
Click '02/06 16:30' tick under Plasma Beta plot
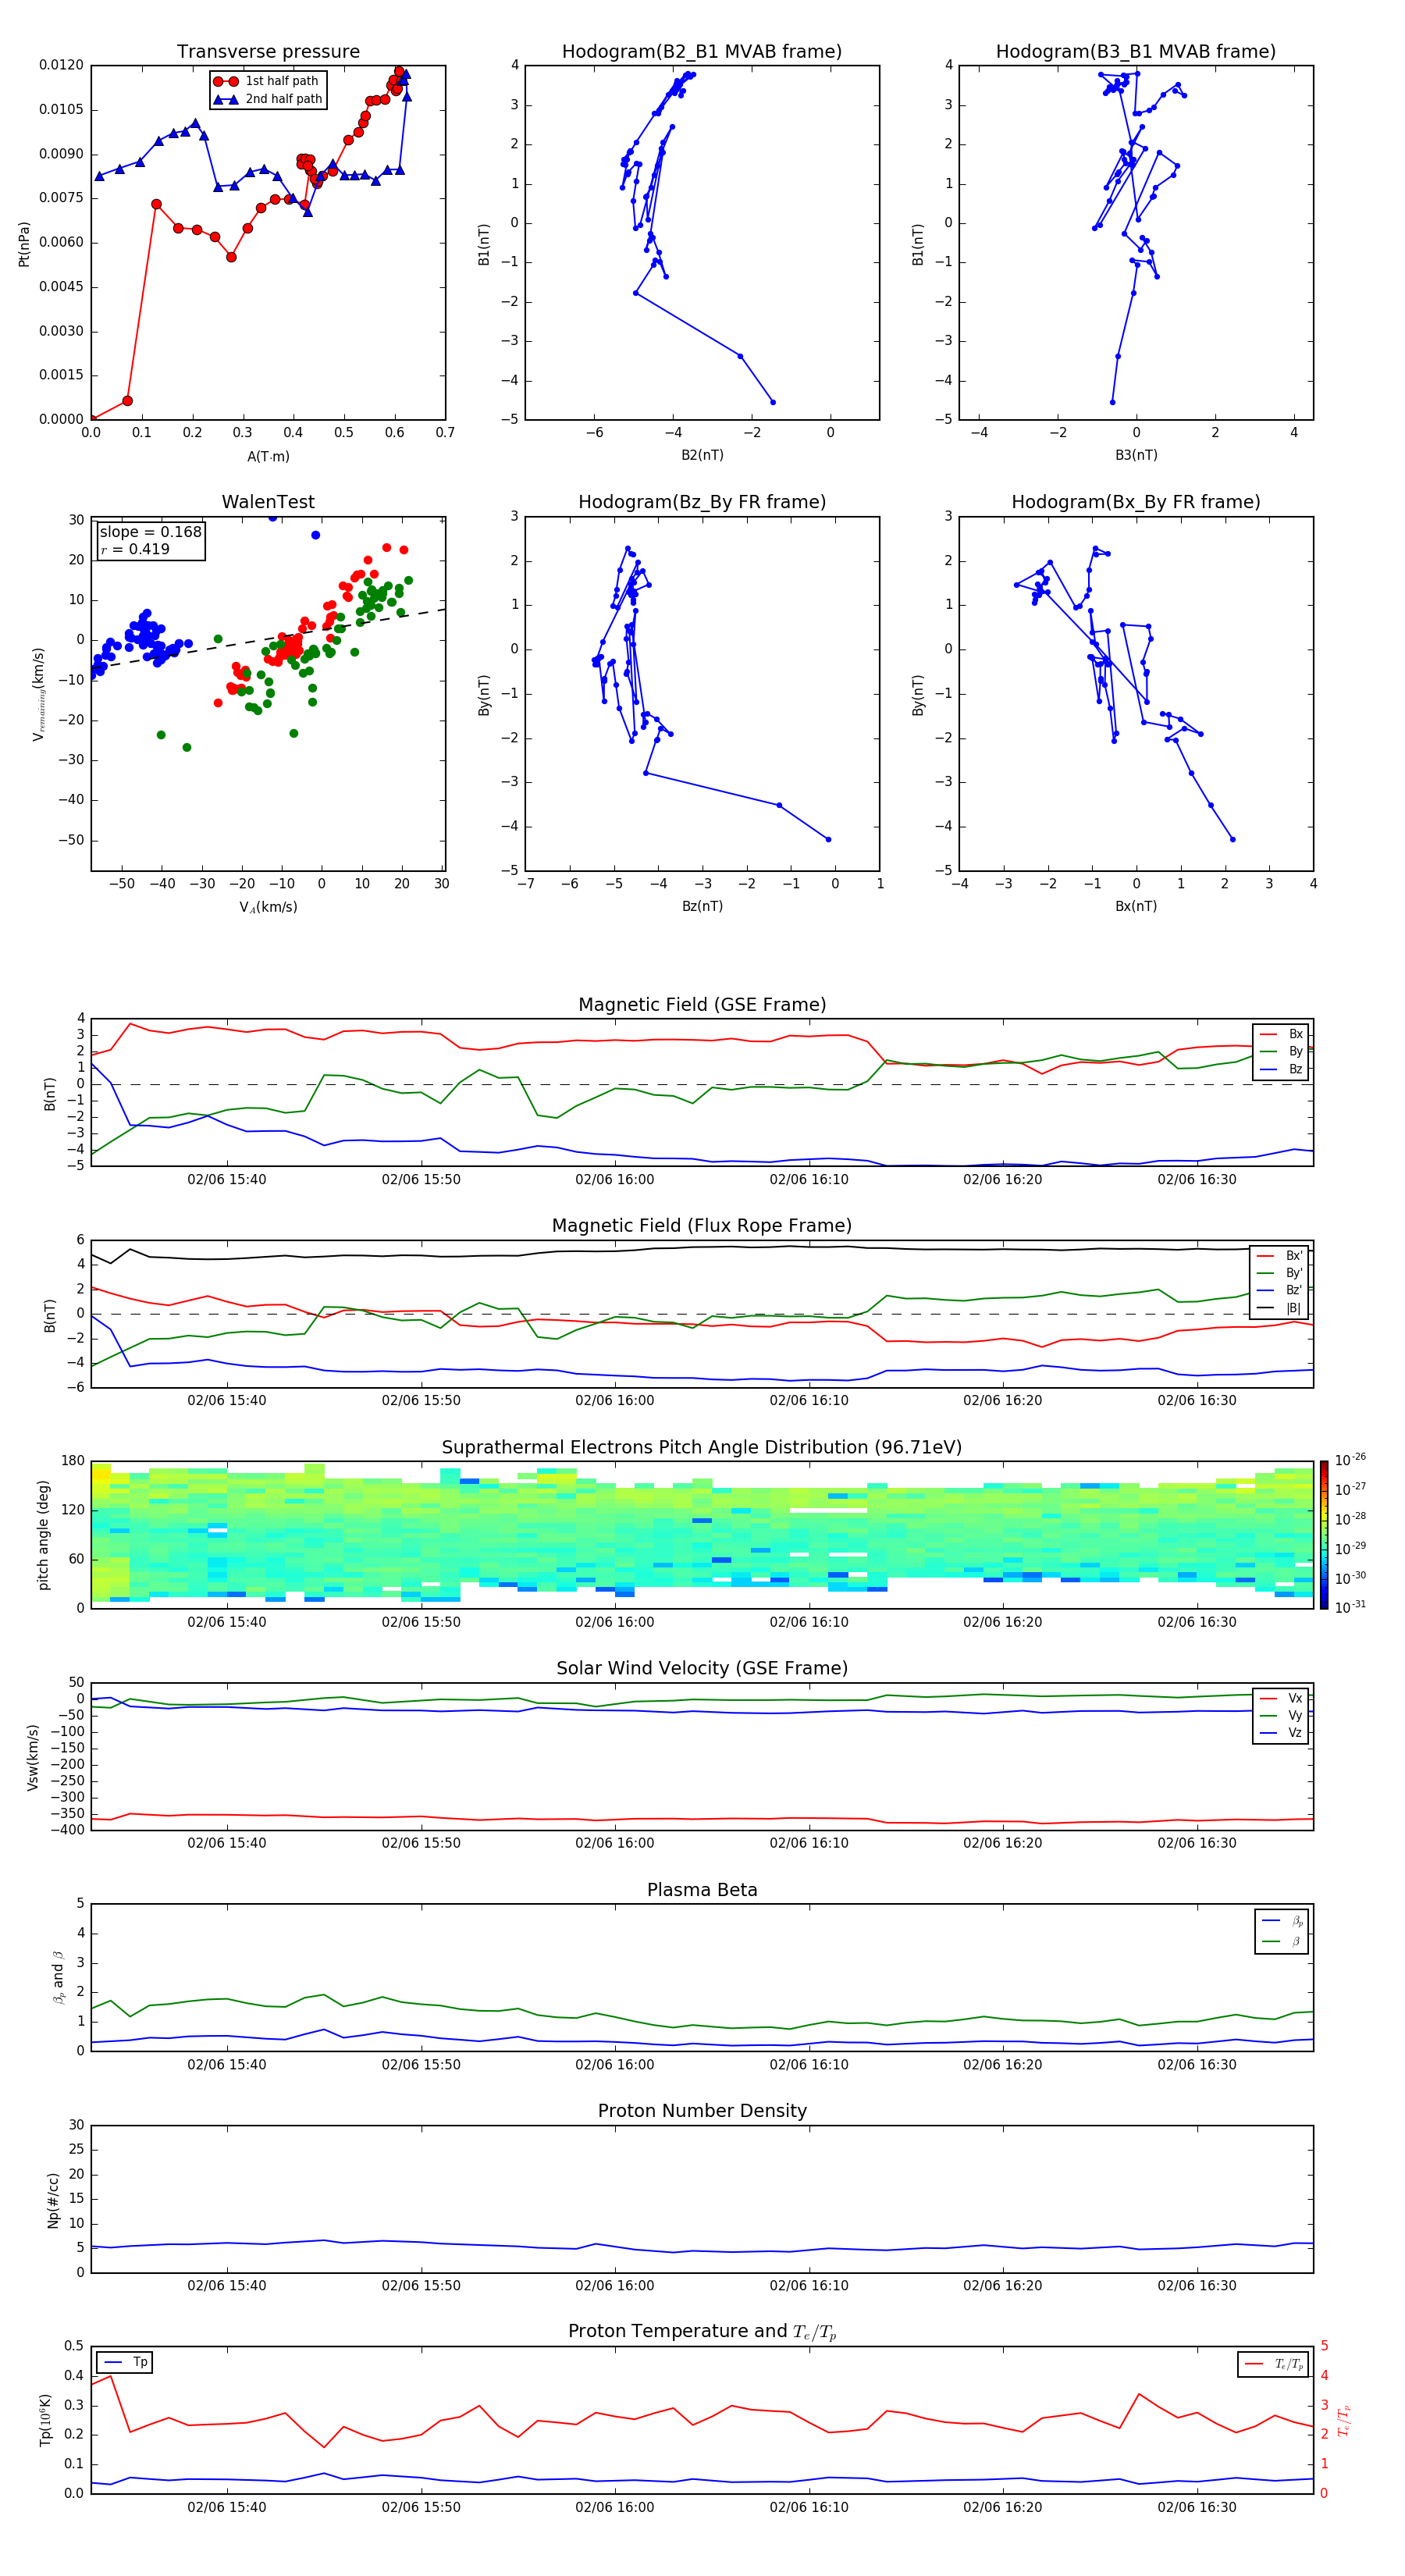pos(1197,2065)
